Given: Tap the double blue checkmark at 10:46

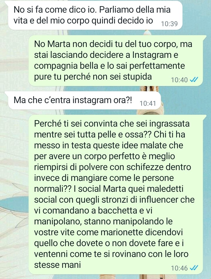Looking at the screenshot, I should pos(194,268).
